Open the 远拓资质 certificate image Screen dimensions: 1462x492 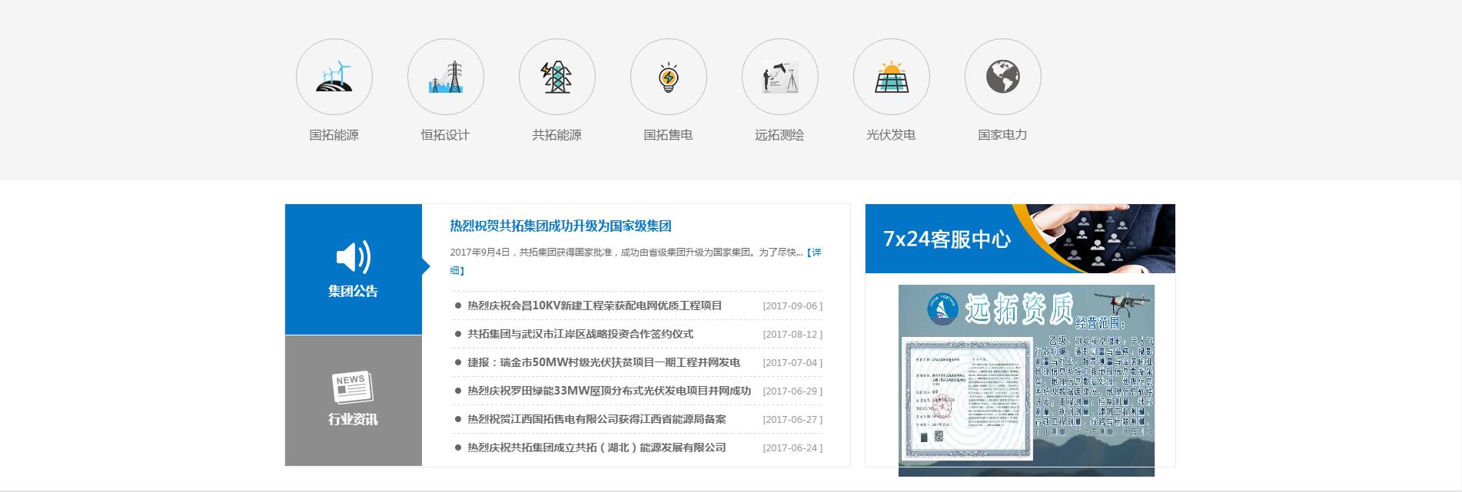click(1026, 380)
